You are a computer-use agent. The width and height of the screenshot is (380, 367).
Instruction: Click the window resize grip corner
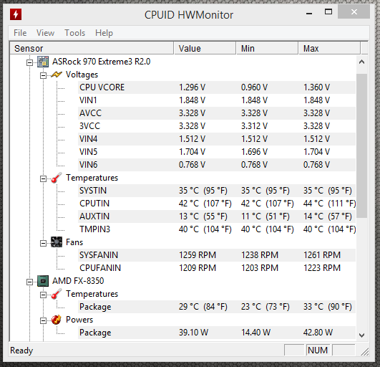[x=365, y=352]
